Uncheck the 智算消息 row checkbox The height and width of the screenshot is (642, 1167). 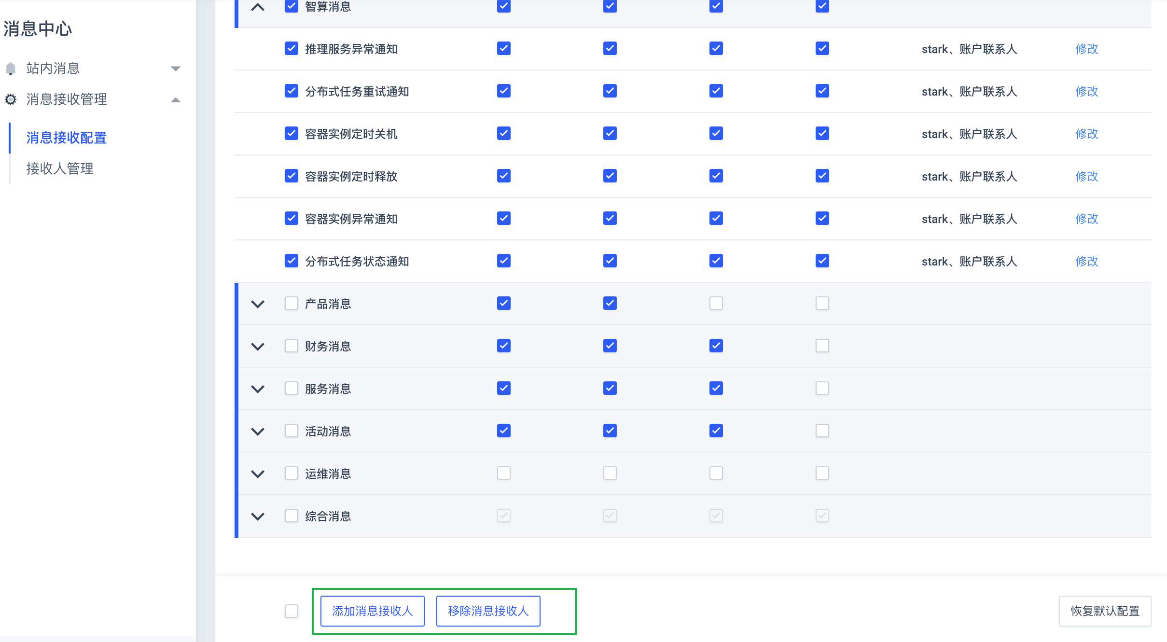tap(292, 6)
